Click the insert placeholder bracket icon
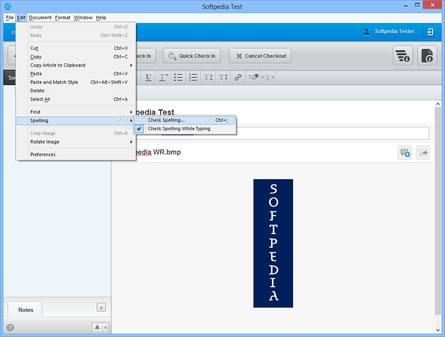 (268, 77)
